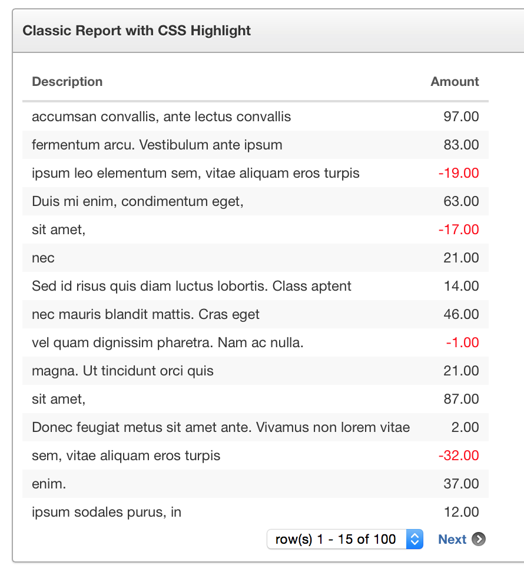The height and width of the screenshot is (572, 524).
Task: Open the row(s) 1 - 15 of 100 dropdown
Action: coord(345,539)
